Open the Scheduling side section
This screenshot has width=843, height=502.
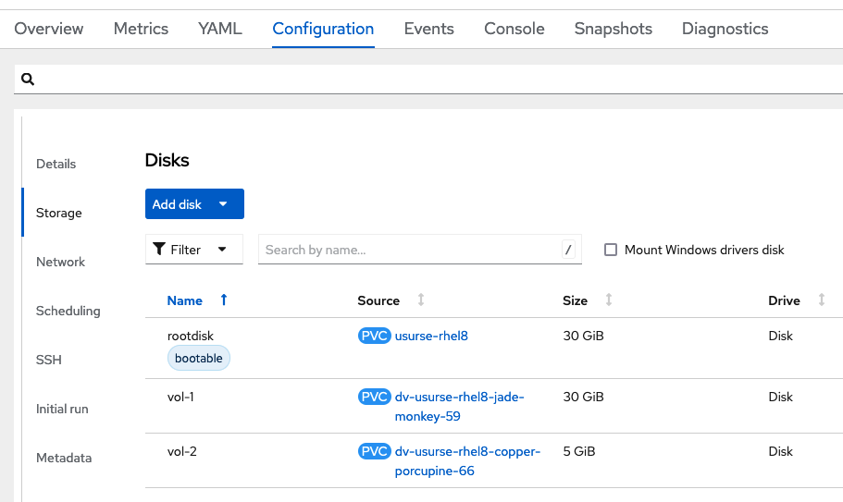coord(68,311)
